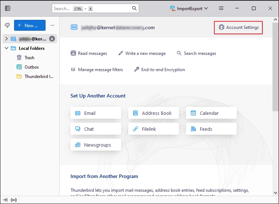279x204 pixels.
Task: Open the Outbox folder
Action: coord(30,67)
